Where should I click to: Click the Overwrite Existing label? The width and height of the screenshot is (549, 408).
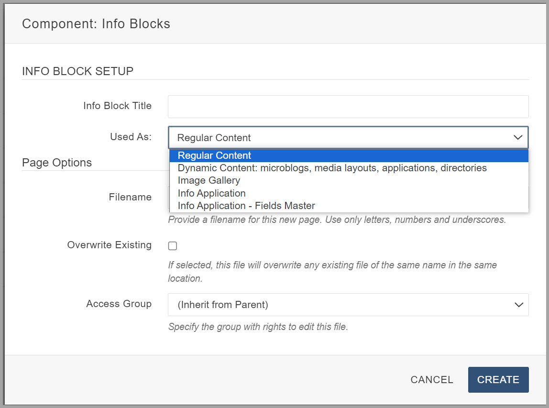pos(109,245)
